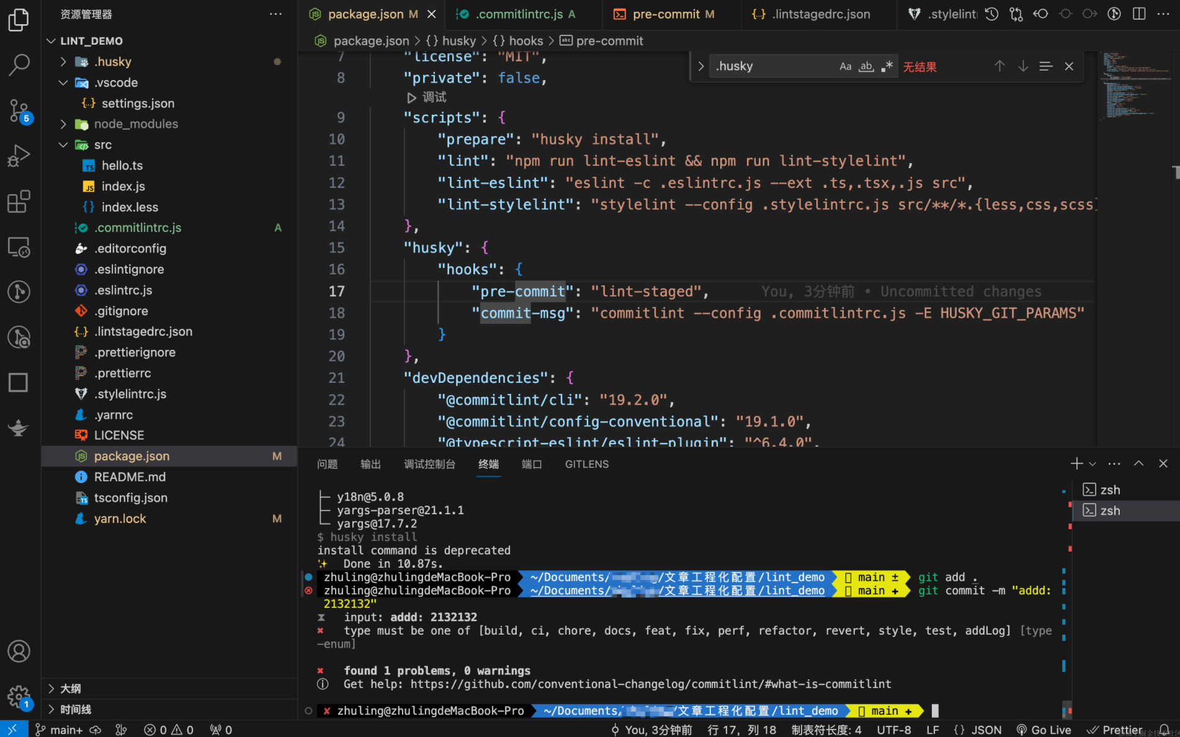Create a new terminal with plus icon
The height and width of the screenshot is (737, 1180).
click(x=1076, y=463)
